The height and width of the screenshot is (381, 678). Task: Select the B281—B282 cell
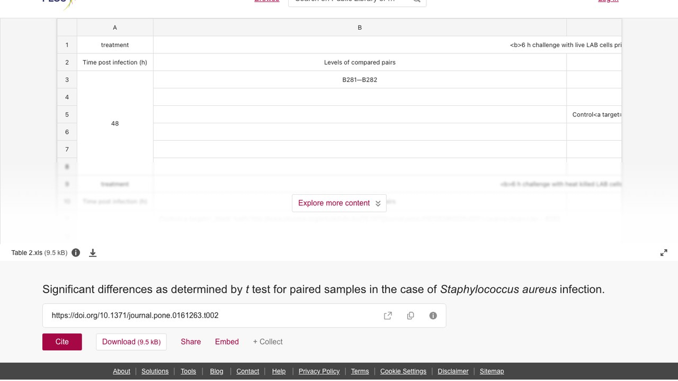(x=360, y=80)
